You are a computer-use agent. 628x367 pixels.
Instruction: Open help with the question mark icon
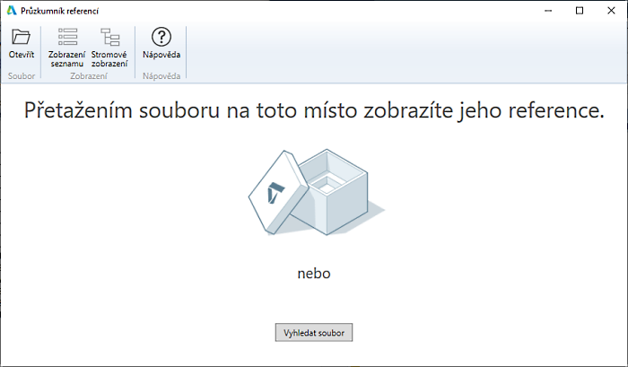pos(161,37)
